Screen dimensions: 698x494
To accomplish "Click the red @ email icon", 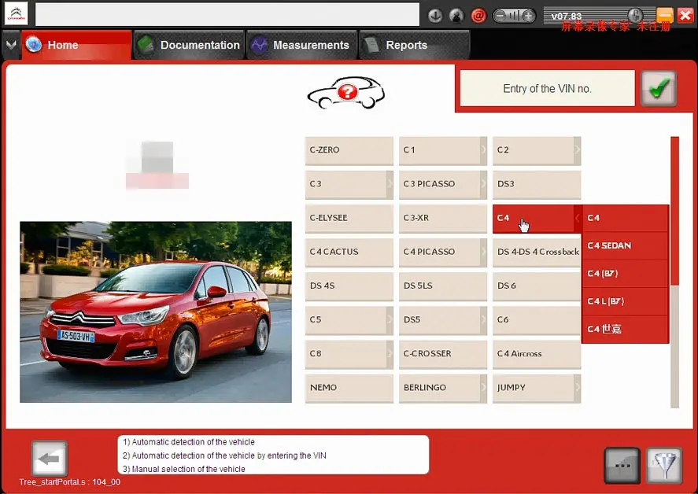I will (478, 16).
